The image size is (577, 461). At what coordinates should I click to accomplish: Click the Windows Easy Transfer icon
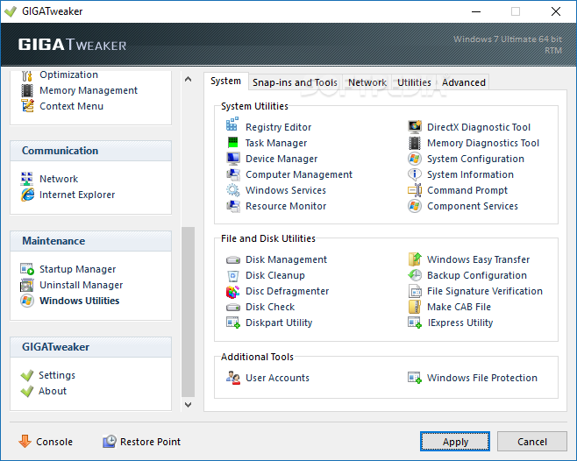click(415, 259)
